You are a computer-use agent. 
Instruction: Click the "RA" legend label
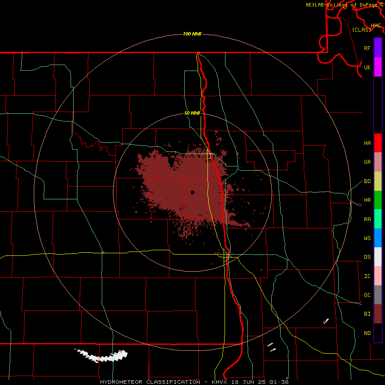[x=367, y=219]
